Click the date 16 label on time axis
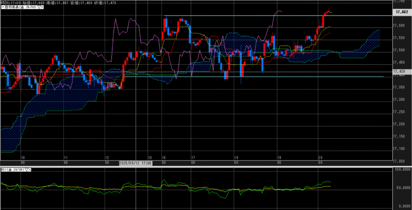This screenshot has height=210, width=412. (164, 158)
